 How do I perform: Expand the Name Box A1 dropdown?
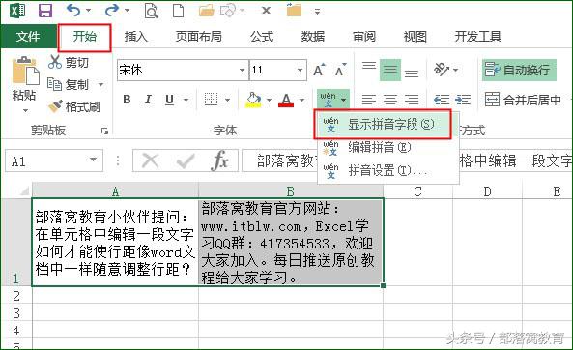93,160
